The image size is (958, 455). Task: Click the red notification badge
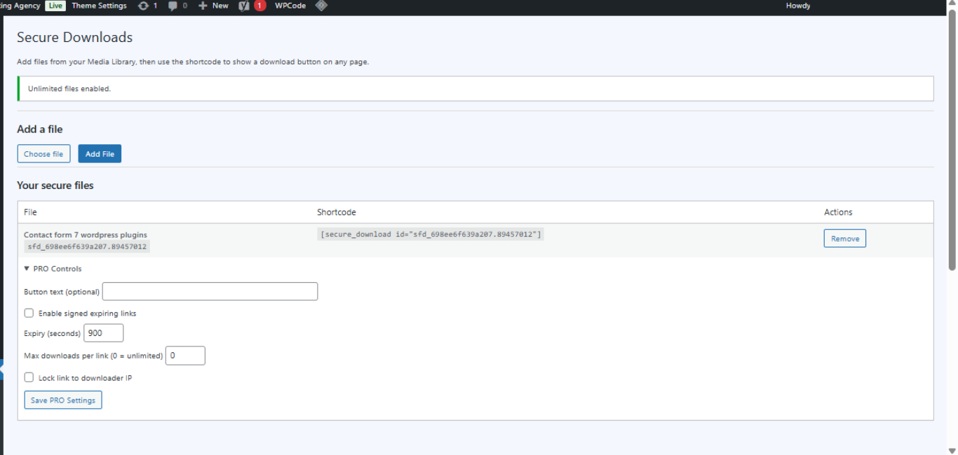coord(260,6)
